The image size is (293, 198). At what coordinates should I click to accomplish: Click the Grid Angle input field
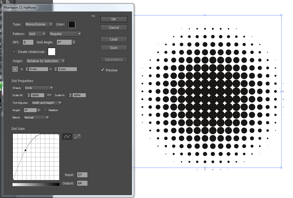click(64, 42)
